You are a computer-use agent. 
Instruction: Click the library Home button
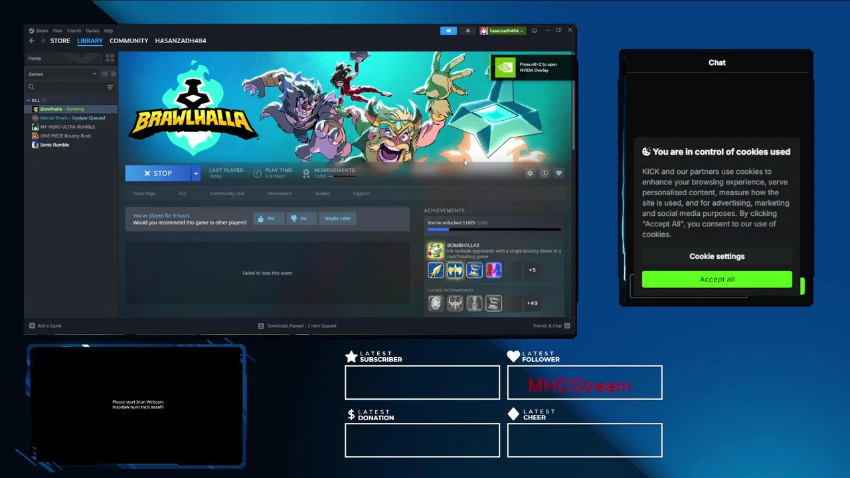(64, 58)
